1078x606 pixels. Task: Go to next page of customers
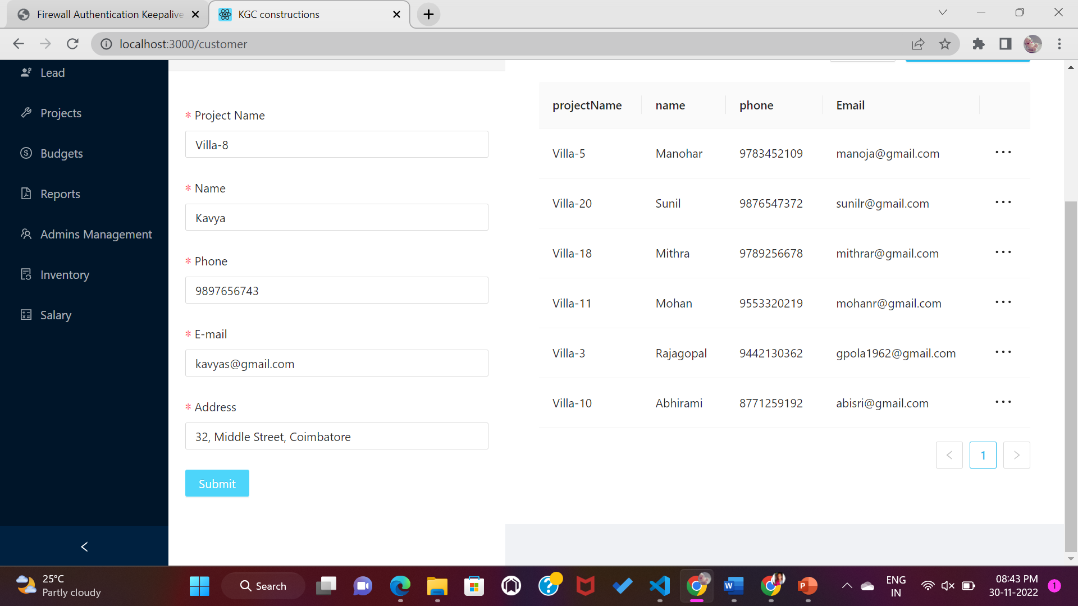click(x=1017, y=455)
